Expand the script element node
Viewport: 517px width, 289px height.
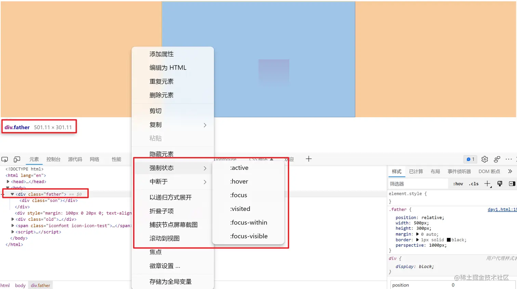pyautogui.click(x=13, y=232)
